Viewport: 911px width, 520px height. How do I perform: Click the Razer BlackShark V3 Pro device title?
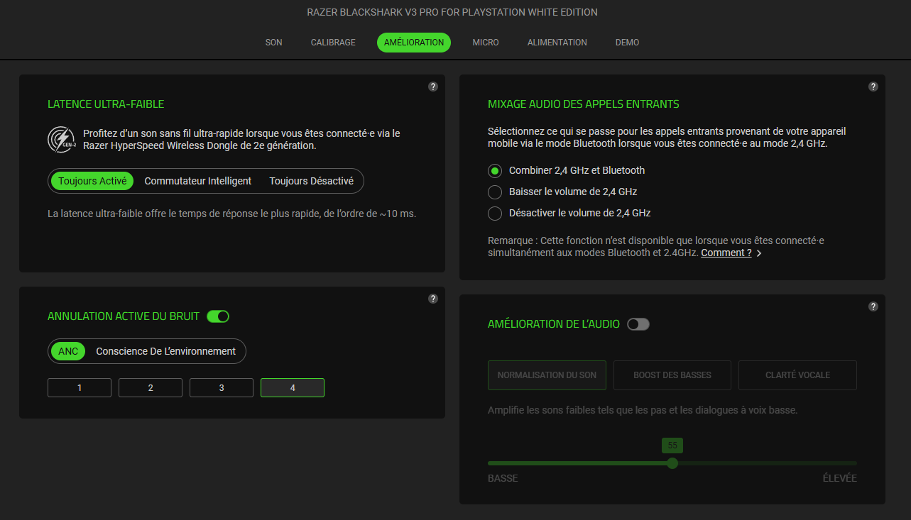pos(452,12)
